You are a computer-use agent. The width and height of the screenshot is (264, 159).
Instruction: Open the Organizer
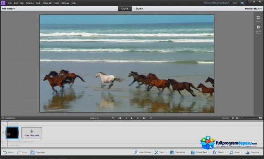(x=37, y=152)
